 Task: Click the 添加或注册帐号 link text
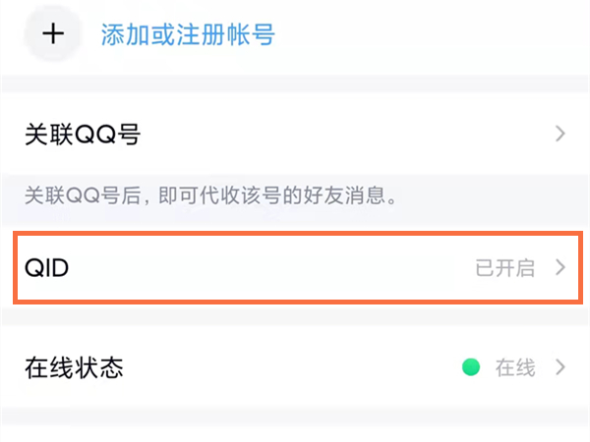point(188,35)
